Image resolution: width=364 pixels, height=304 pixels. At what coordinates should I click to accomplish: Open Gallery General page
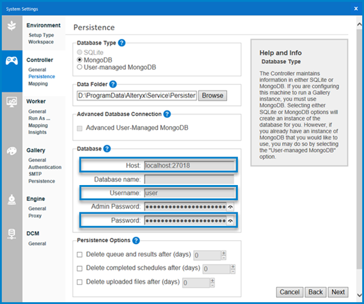click(x=37, y=160)
